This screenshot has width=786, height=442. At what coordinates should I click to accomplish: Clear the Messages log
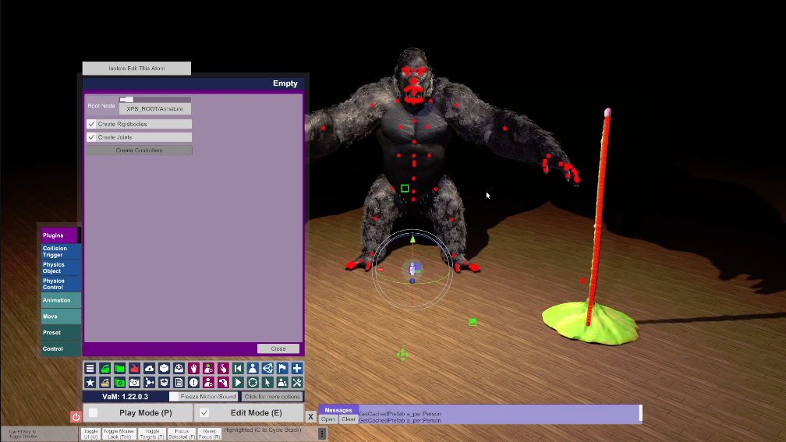pos(349,419)
